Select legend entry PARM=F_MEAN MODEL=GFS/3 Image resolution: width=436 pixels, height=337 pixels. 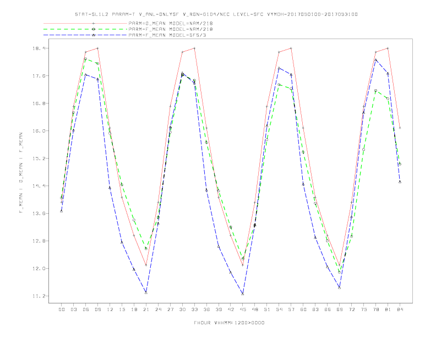(x=167, y=35)
